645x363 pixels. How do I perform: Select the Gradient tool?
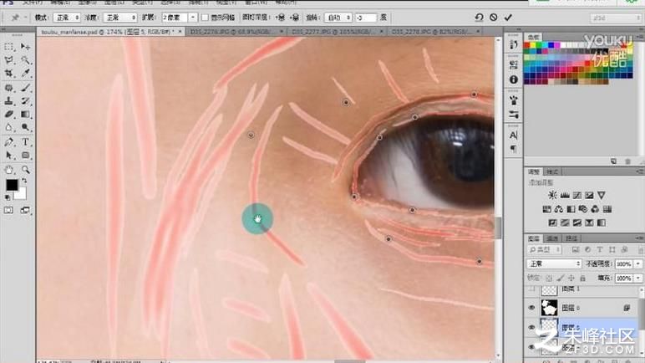25,114
